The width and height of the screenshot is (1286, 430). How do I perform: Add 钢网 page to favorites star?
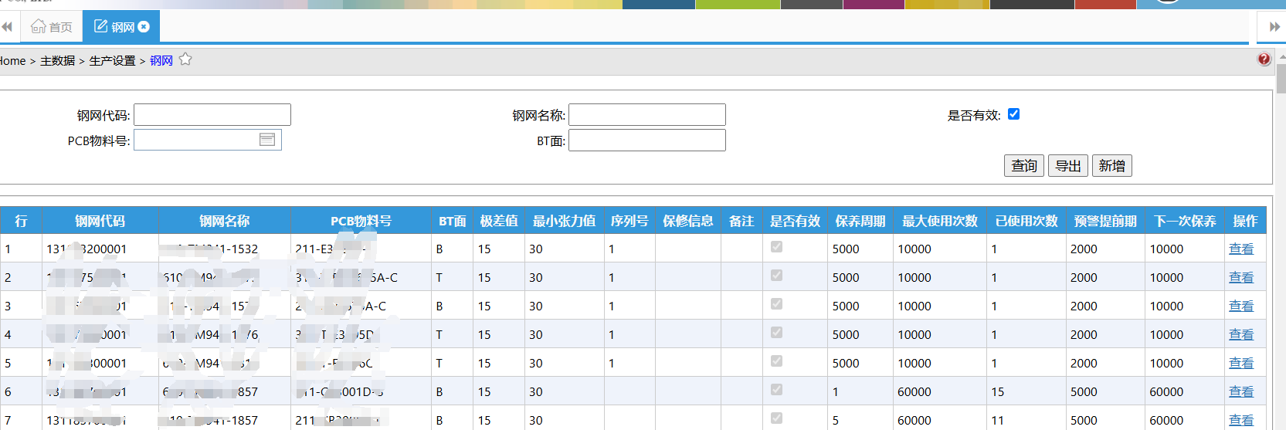click(x=185, y=59)
